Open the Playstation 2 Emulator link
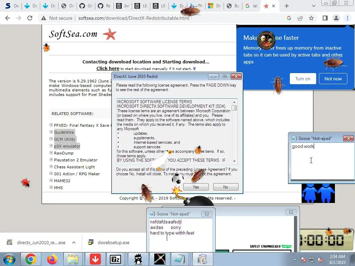Screen dimensions: 355x266 pos(76,160)
